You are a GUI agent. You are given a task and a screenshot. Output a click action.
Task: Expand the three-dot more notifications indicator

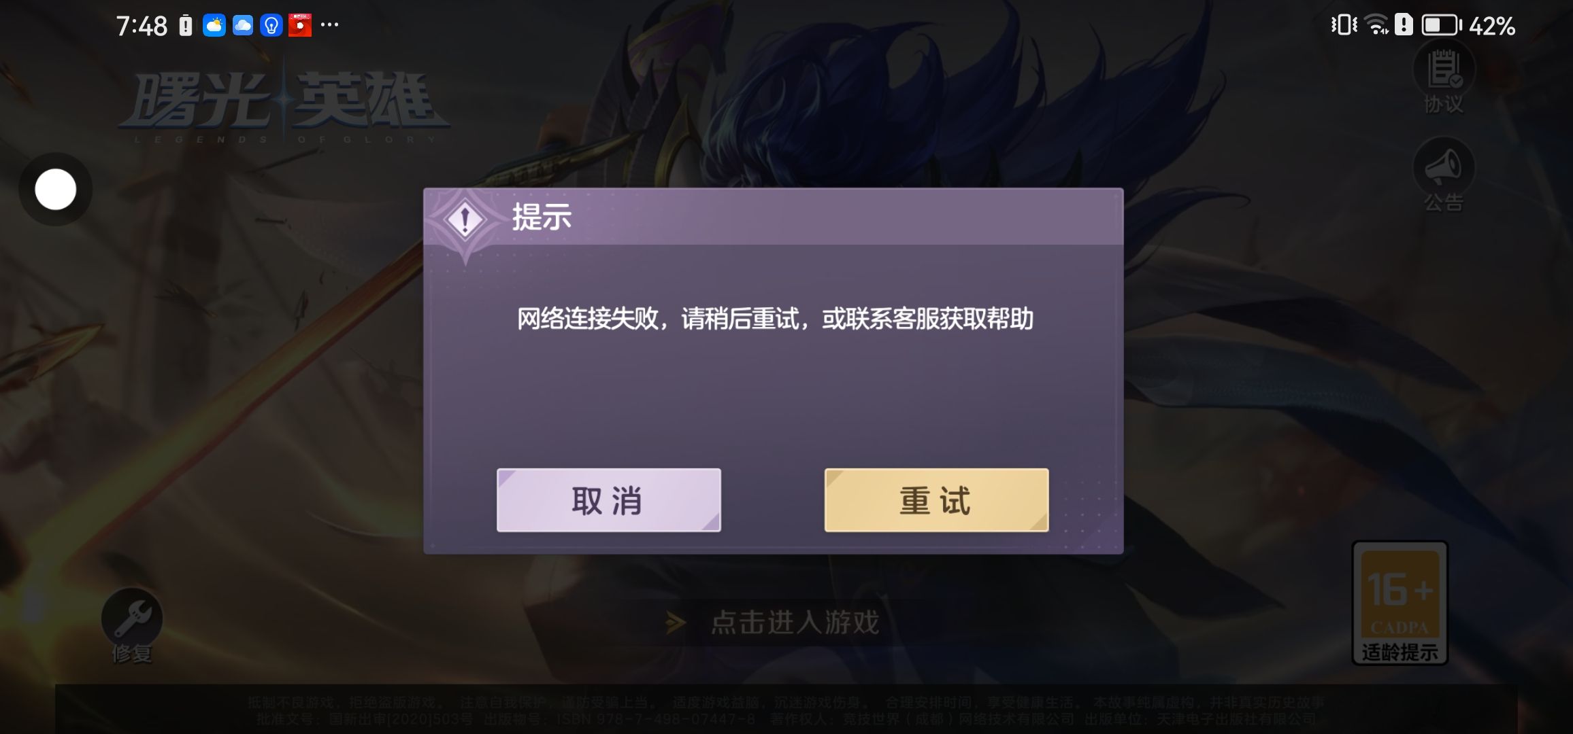tap(329, 24)
